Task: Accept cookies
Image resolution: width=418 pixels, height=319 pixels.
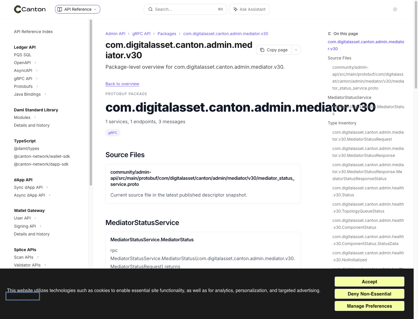Action: point(369,282)
